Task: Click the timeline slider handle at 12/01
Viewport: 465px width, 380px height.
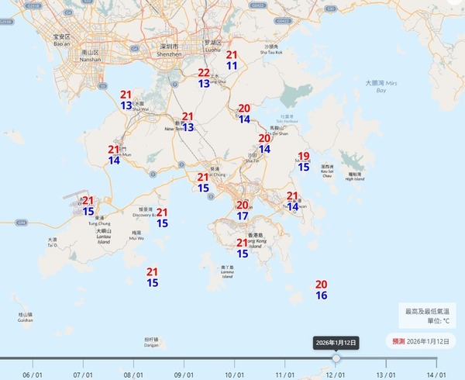Action: coord(336,358)
